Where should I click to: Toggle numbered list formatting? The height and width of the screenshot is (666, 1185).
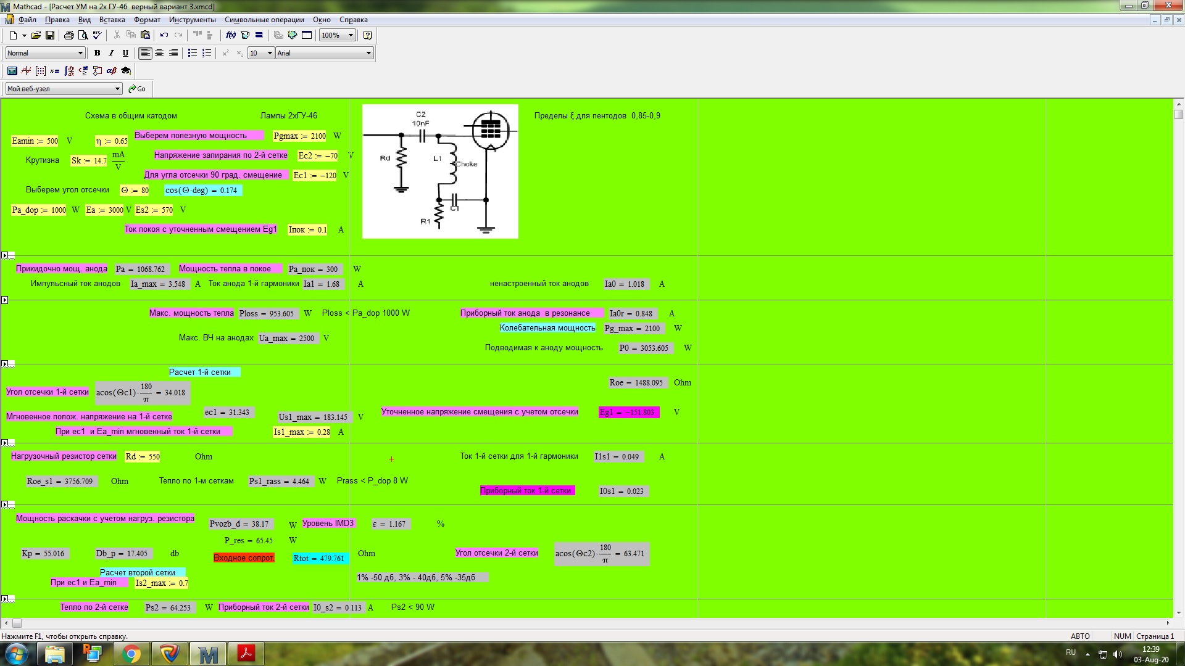[x=207, y=53]
